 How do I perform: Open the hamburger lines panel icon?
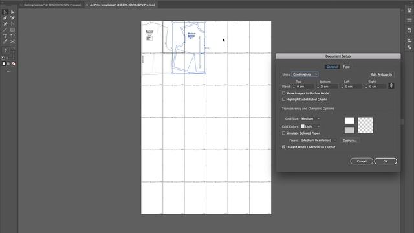[x=409, y=20]
